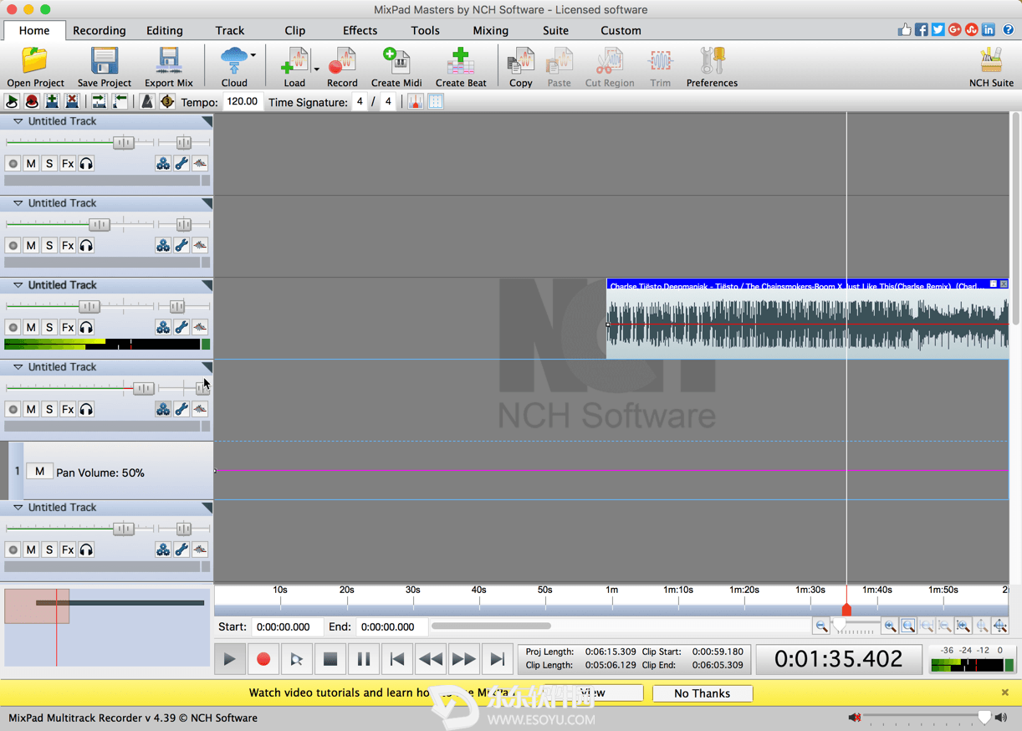The width and height of the screenshot is (1022, 731).
Task: Open the Tools tab
Action: pos(425,30)
